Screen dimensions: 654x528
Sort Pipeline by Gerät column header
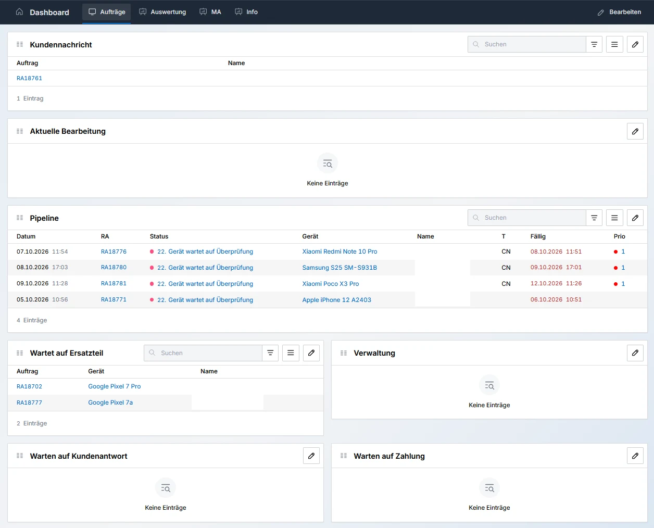[310, 236]
